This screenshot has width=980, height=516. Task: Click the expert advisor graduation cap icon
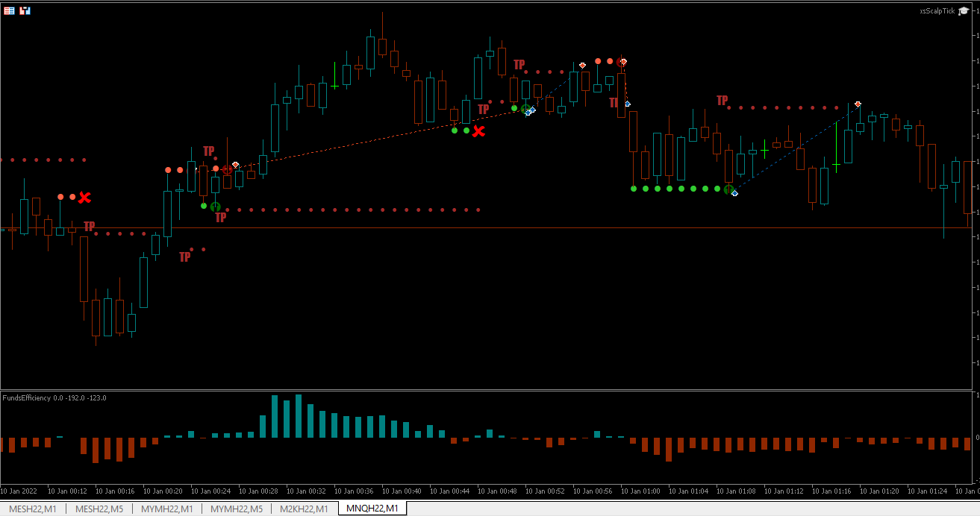(x=964, y=10)
